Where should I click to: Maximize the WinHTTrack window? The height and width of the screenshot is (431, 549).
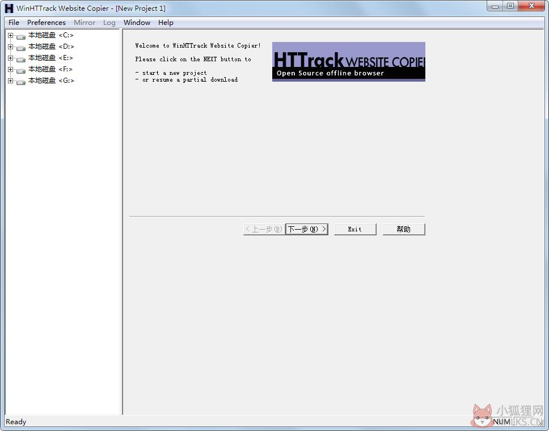(510, 6)
